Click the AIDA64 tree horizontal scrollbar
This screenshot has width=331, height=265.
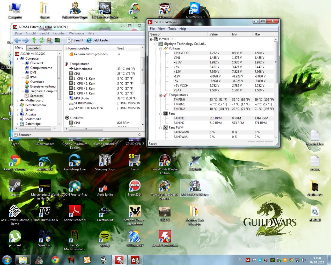(x=35, y=128)
